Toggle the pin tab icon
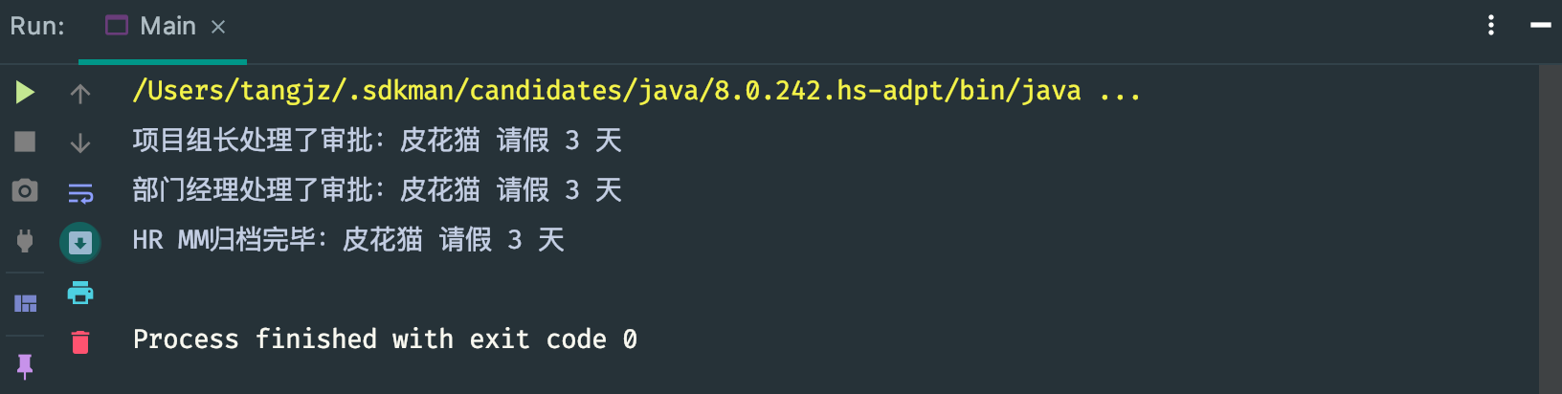 [25, 365]
